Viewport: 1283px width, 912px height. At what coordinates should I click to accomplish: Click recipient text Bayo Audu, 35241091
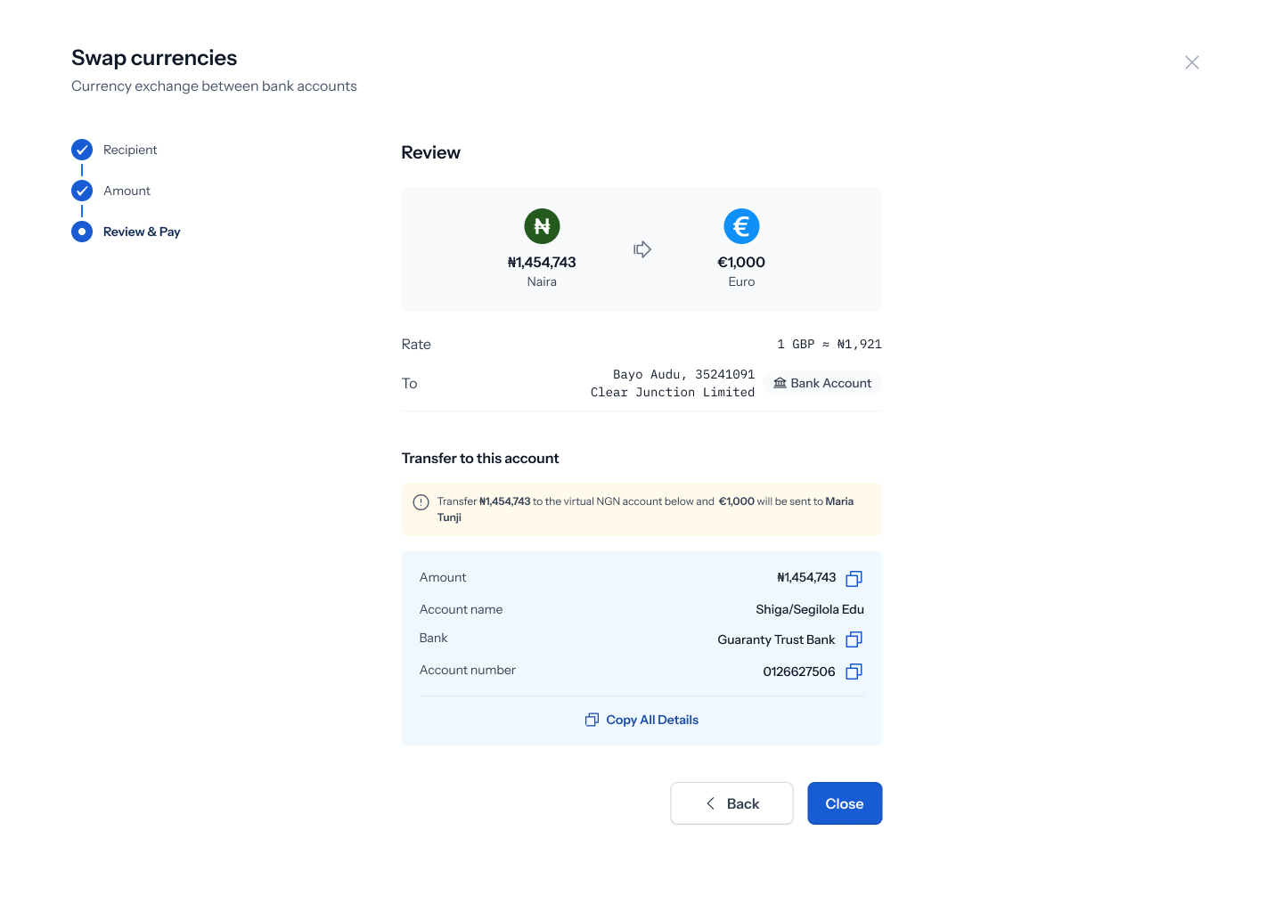tap(683, 374)
